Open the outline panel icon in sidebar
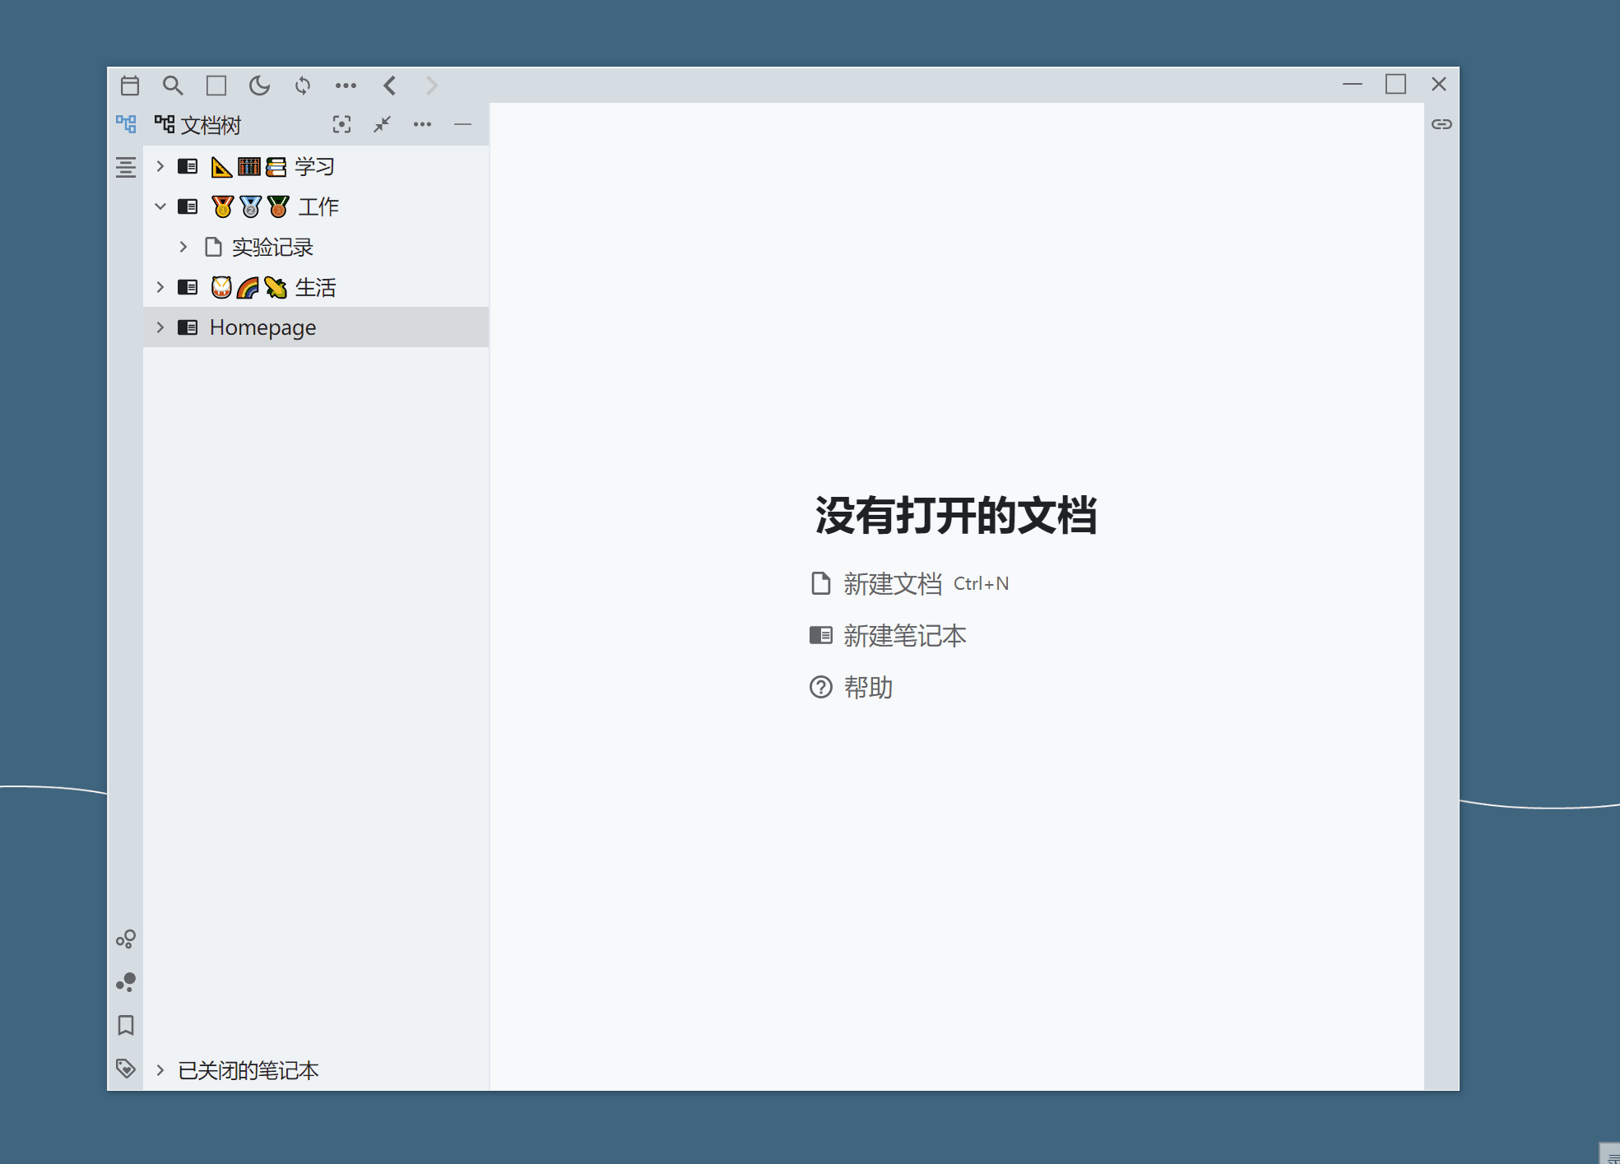The width and height of the screenshot is (1620, 1164). (126, 167)
